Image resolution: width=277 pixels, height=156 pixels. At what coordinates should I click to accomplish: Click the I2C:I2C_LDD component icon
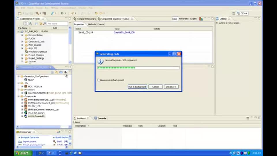coord(26,106)
